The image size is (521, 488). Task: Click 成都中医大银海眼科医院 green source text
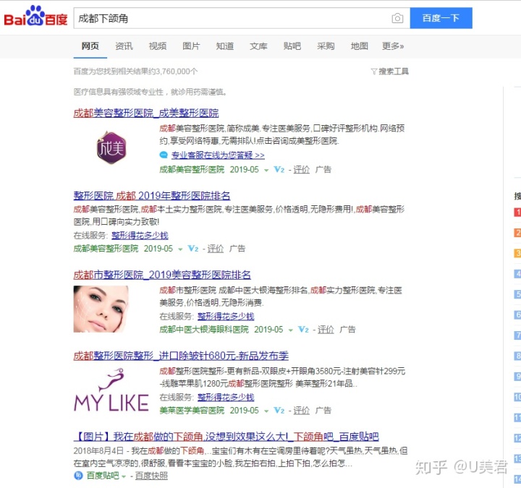(x=204, y=330)
